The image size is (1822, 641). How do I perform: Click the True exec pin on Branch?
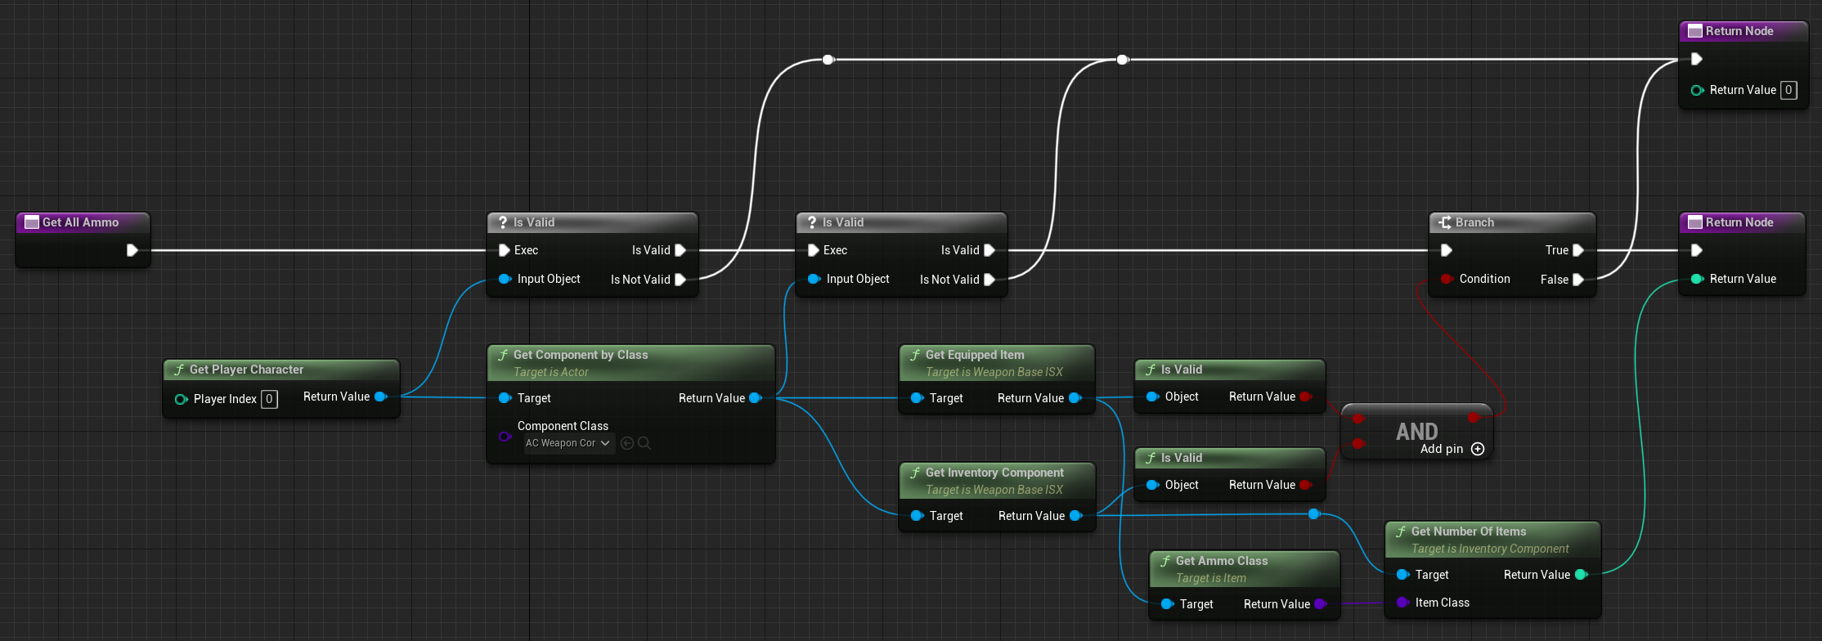1578,250
